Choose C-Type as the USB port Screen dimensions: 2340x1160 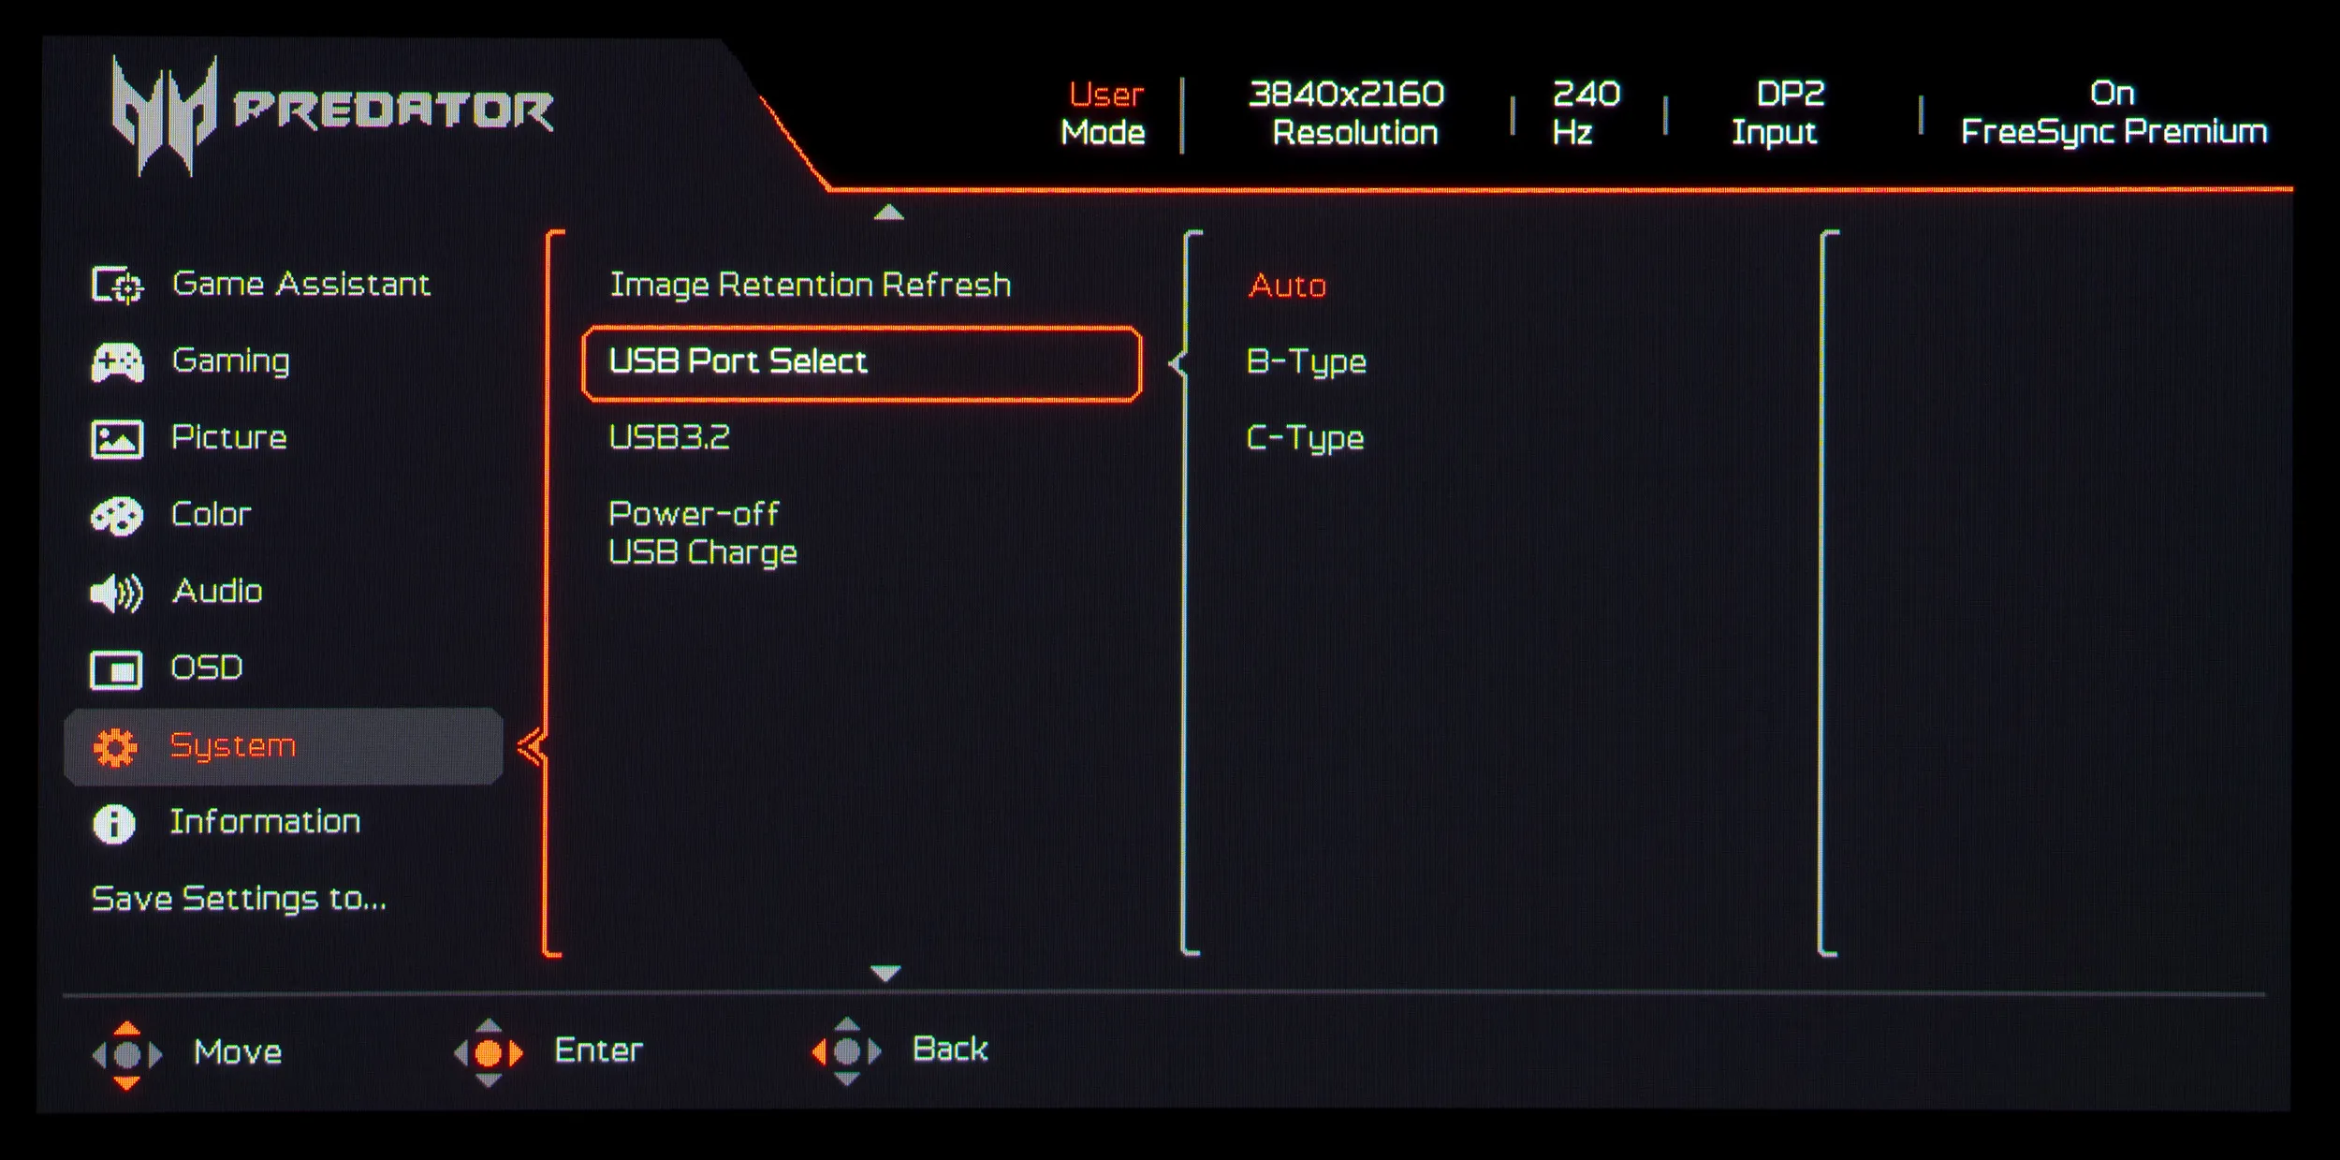[1305, 439]
